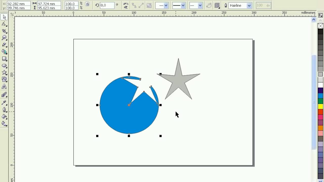Viewport: 324px width, 182px height.
Task: Click the straight line connector icon
Action: coord(141,5)
